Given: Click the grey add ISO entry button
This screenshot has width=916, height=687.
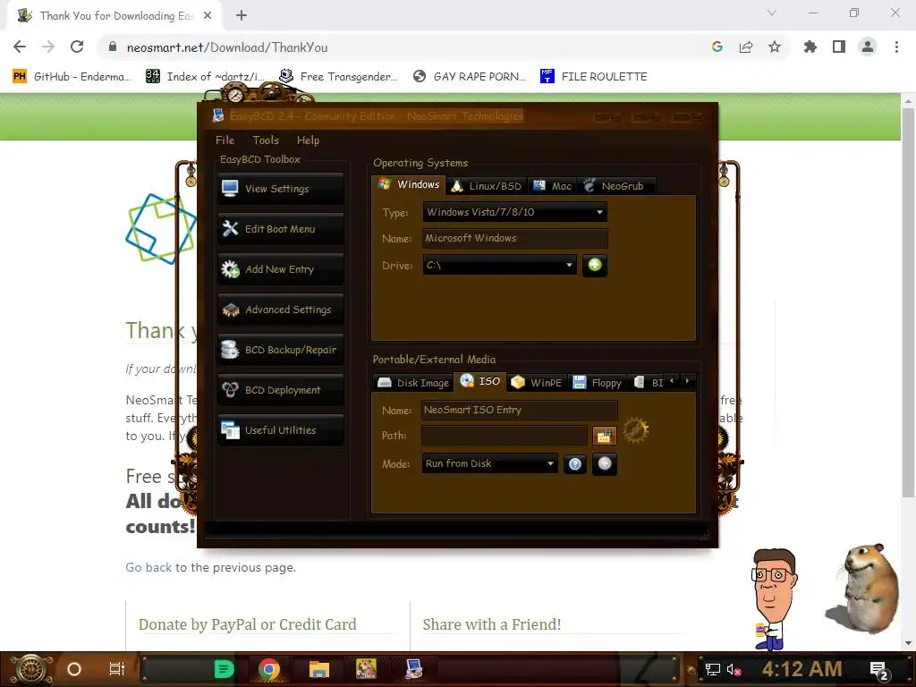Looking at the screenshot, I should tap(605, 464).
